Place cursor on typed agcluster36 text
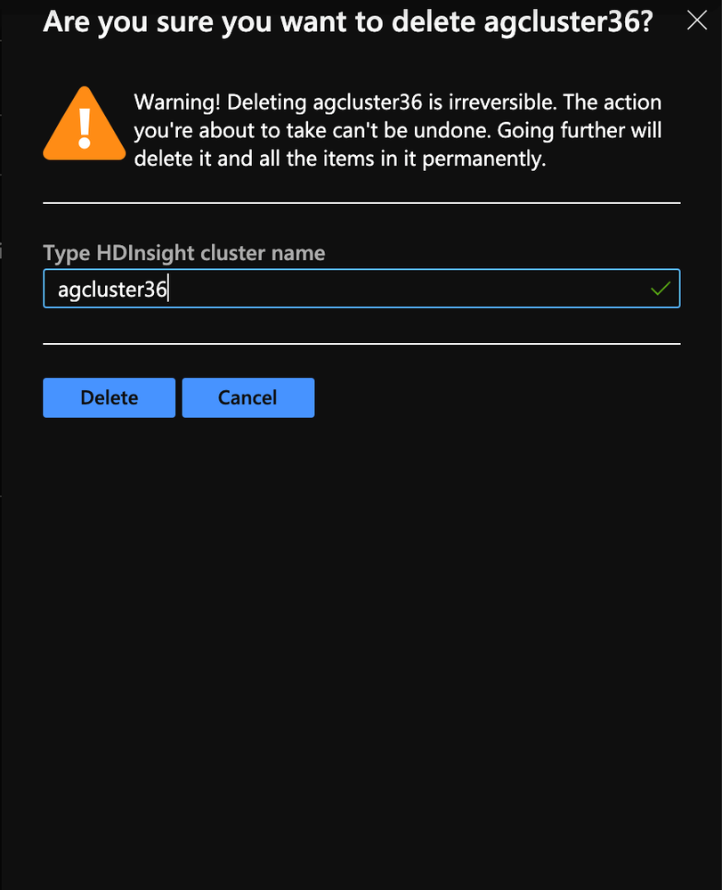Screen dimensions: 722x890 tap(112, 290)
